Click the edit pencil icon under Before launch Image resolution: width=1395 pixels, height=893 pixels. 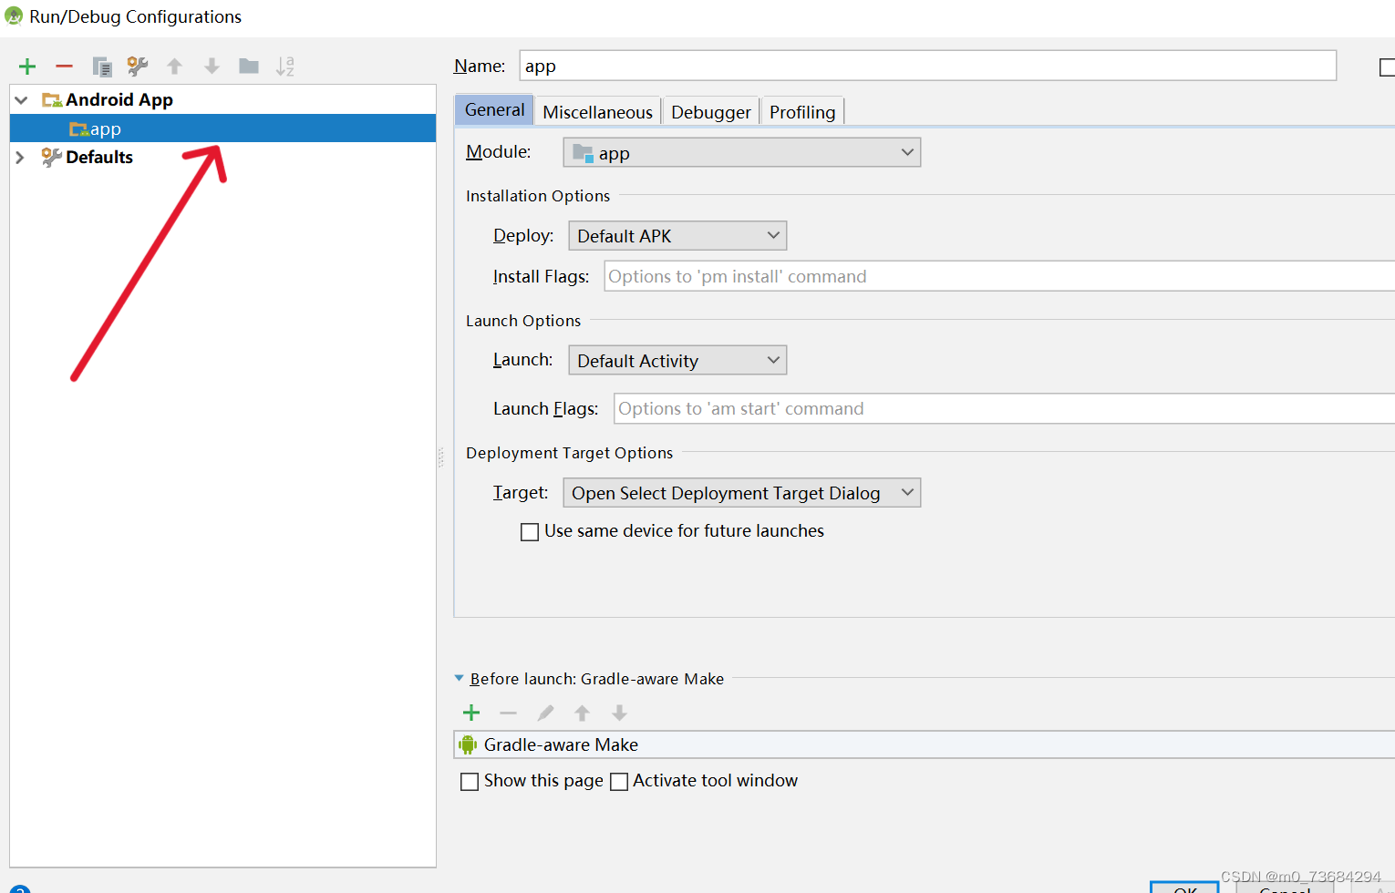[x=545, y=713]
